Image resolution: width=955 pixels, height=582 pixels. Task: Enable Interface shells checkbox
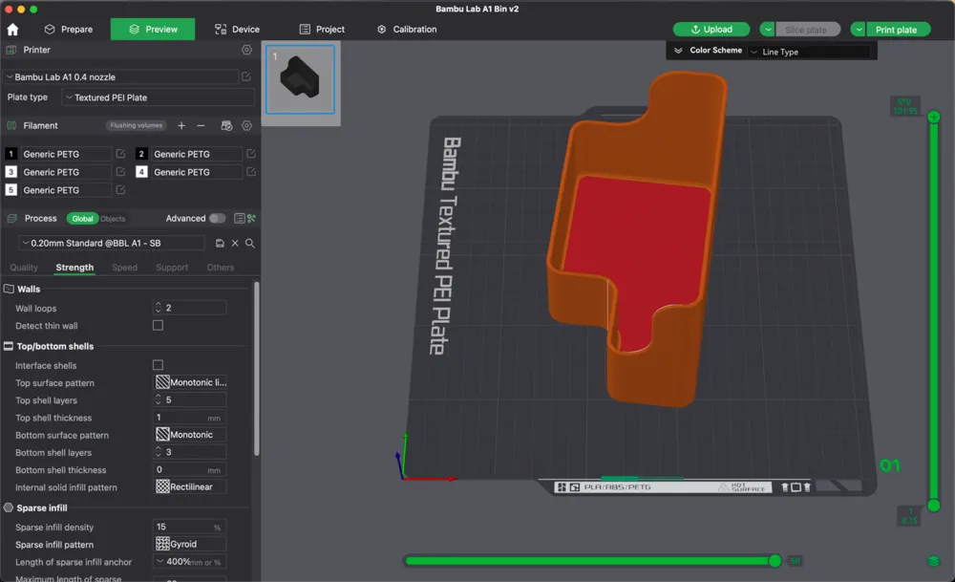tap(158, 365)
